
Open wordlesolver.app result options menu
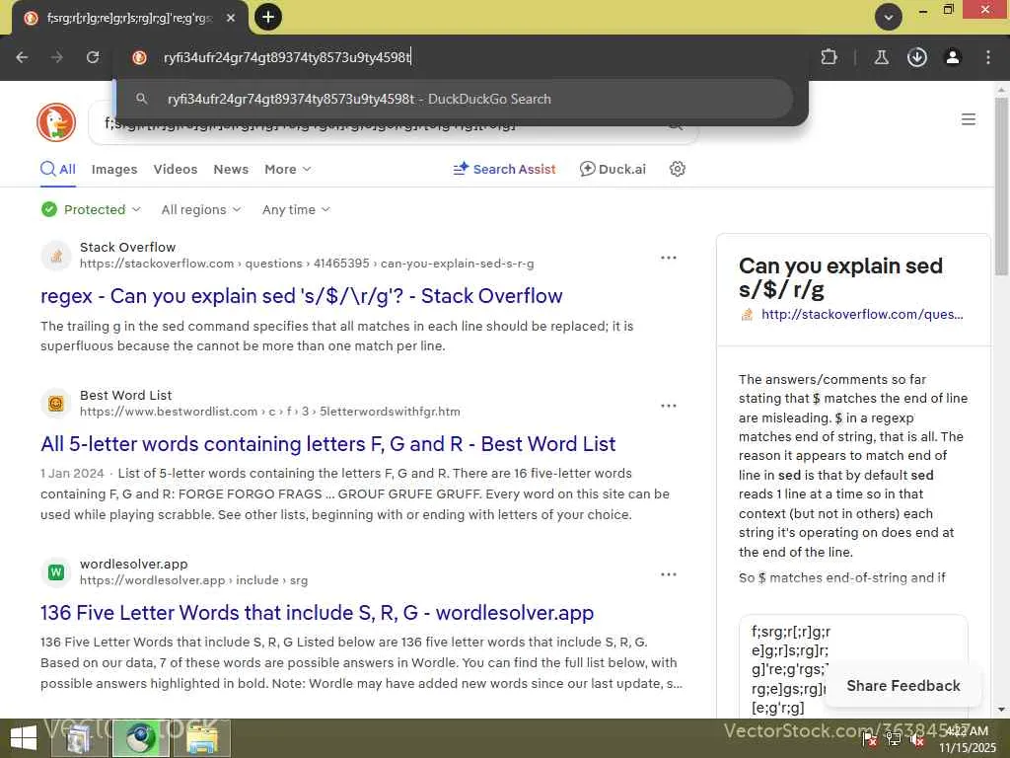pos(669,574)
